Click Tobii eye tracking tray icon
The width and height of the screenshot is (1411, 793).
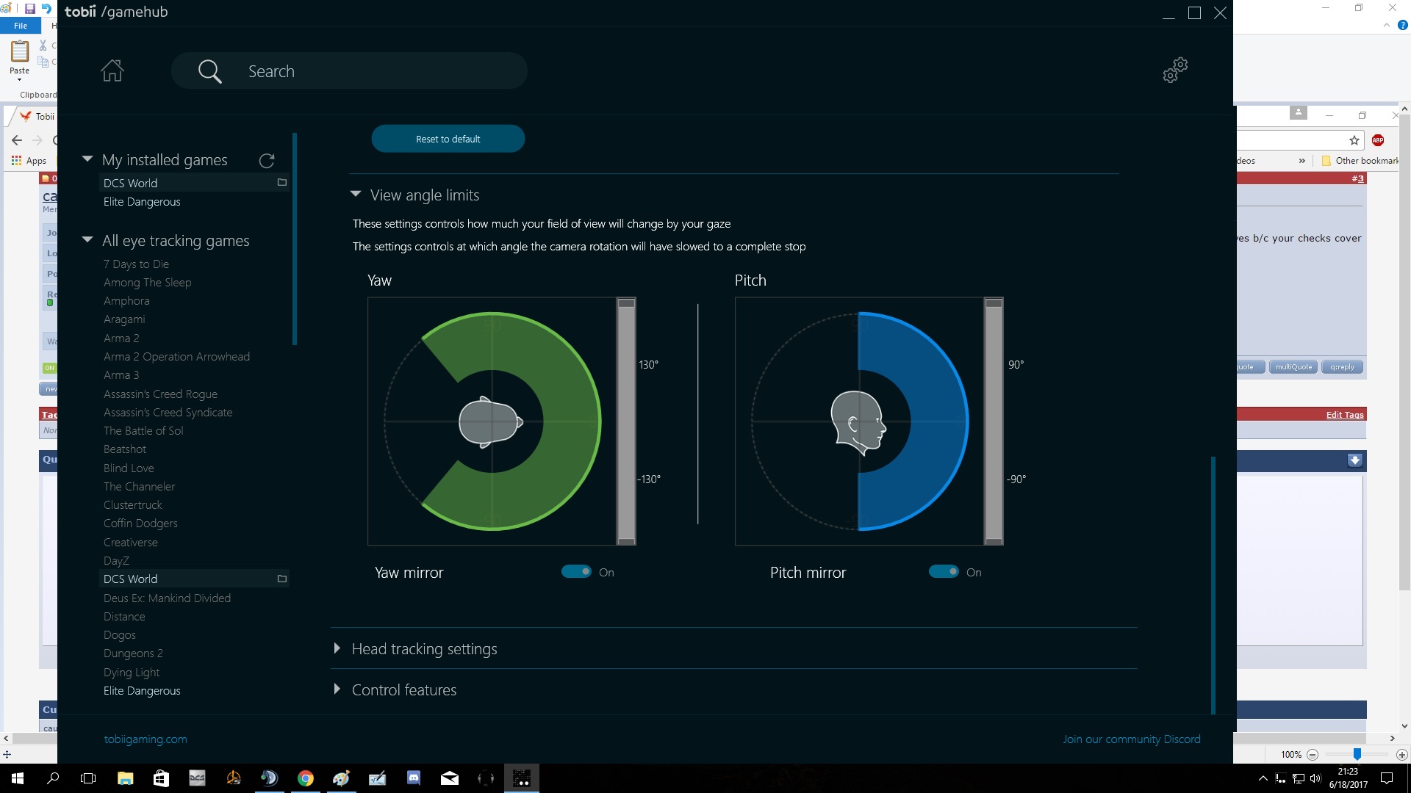pos(1281,778)
